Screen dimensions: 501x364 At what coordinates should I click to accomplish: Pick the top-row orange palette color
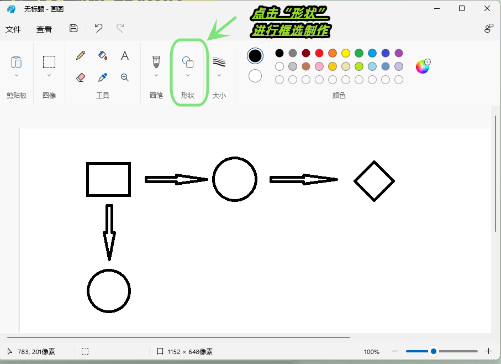(333, 53)
